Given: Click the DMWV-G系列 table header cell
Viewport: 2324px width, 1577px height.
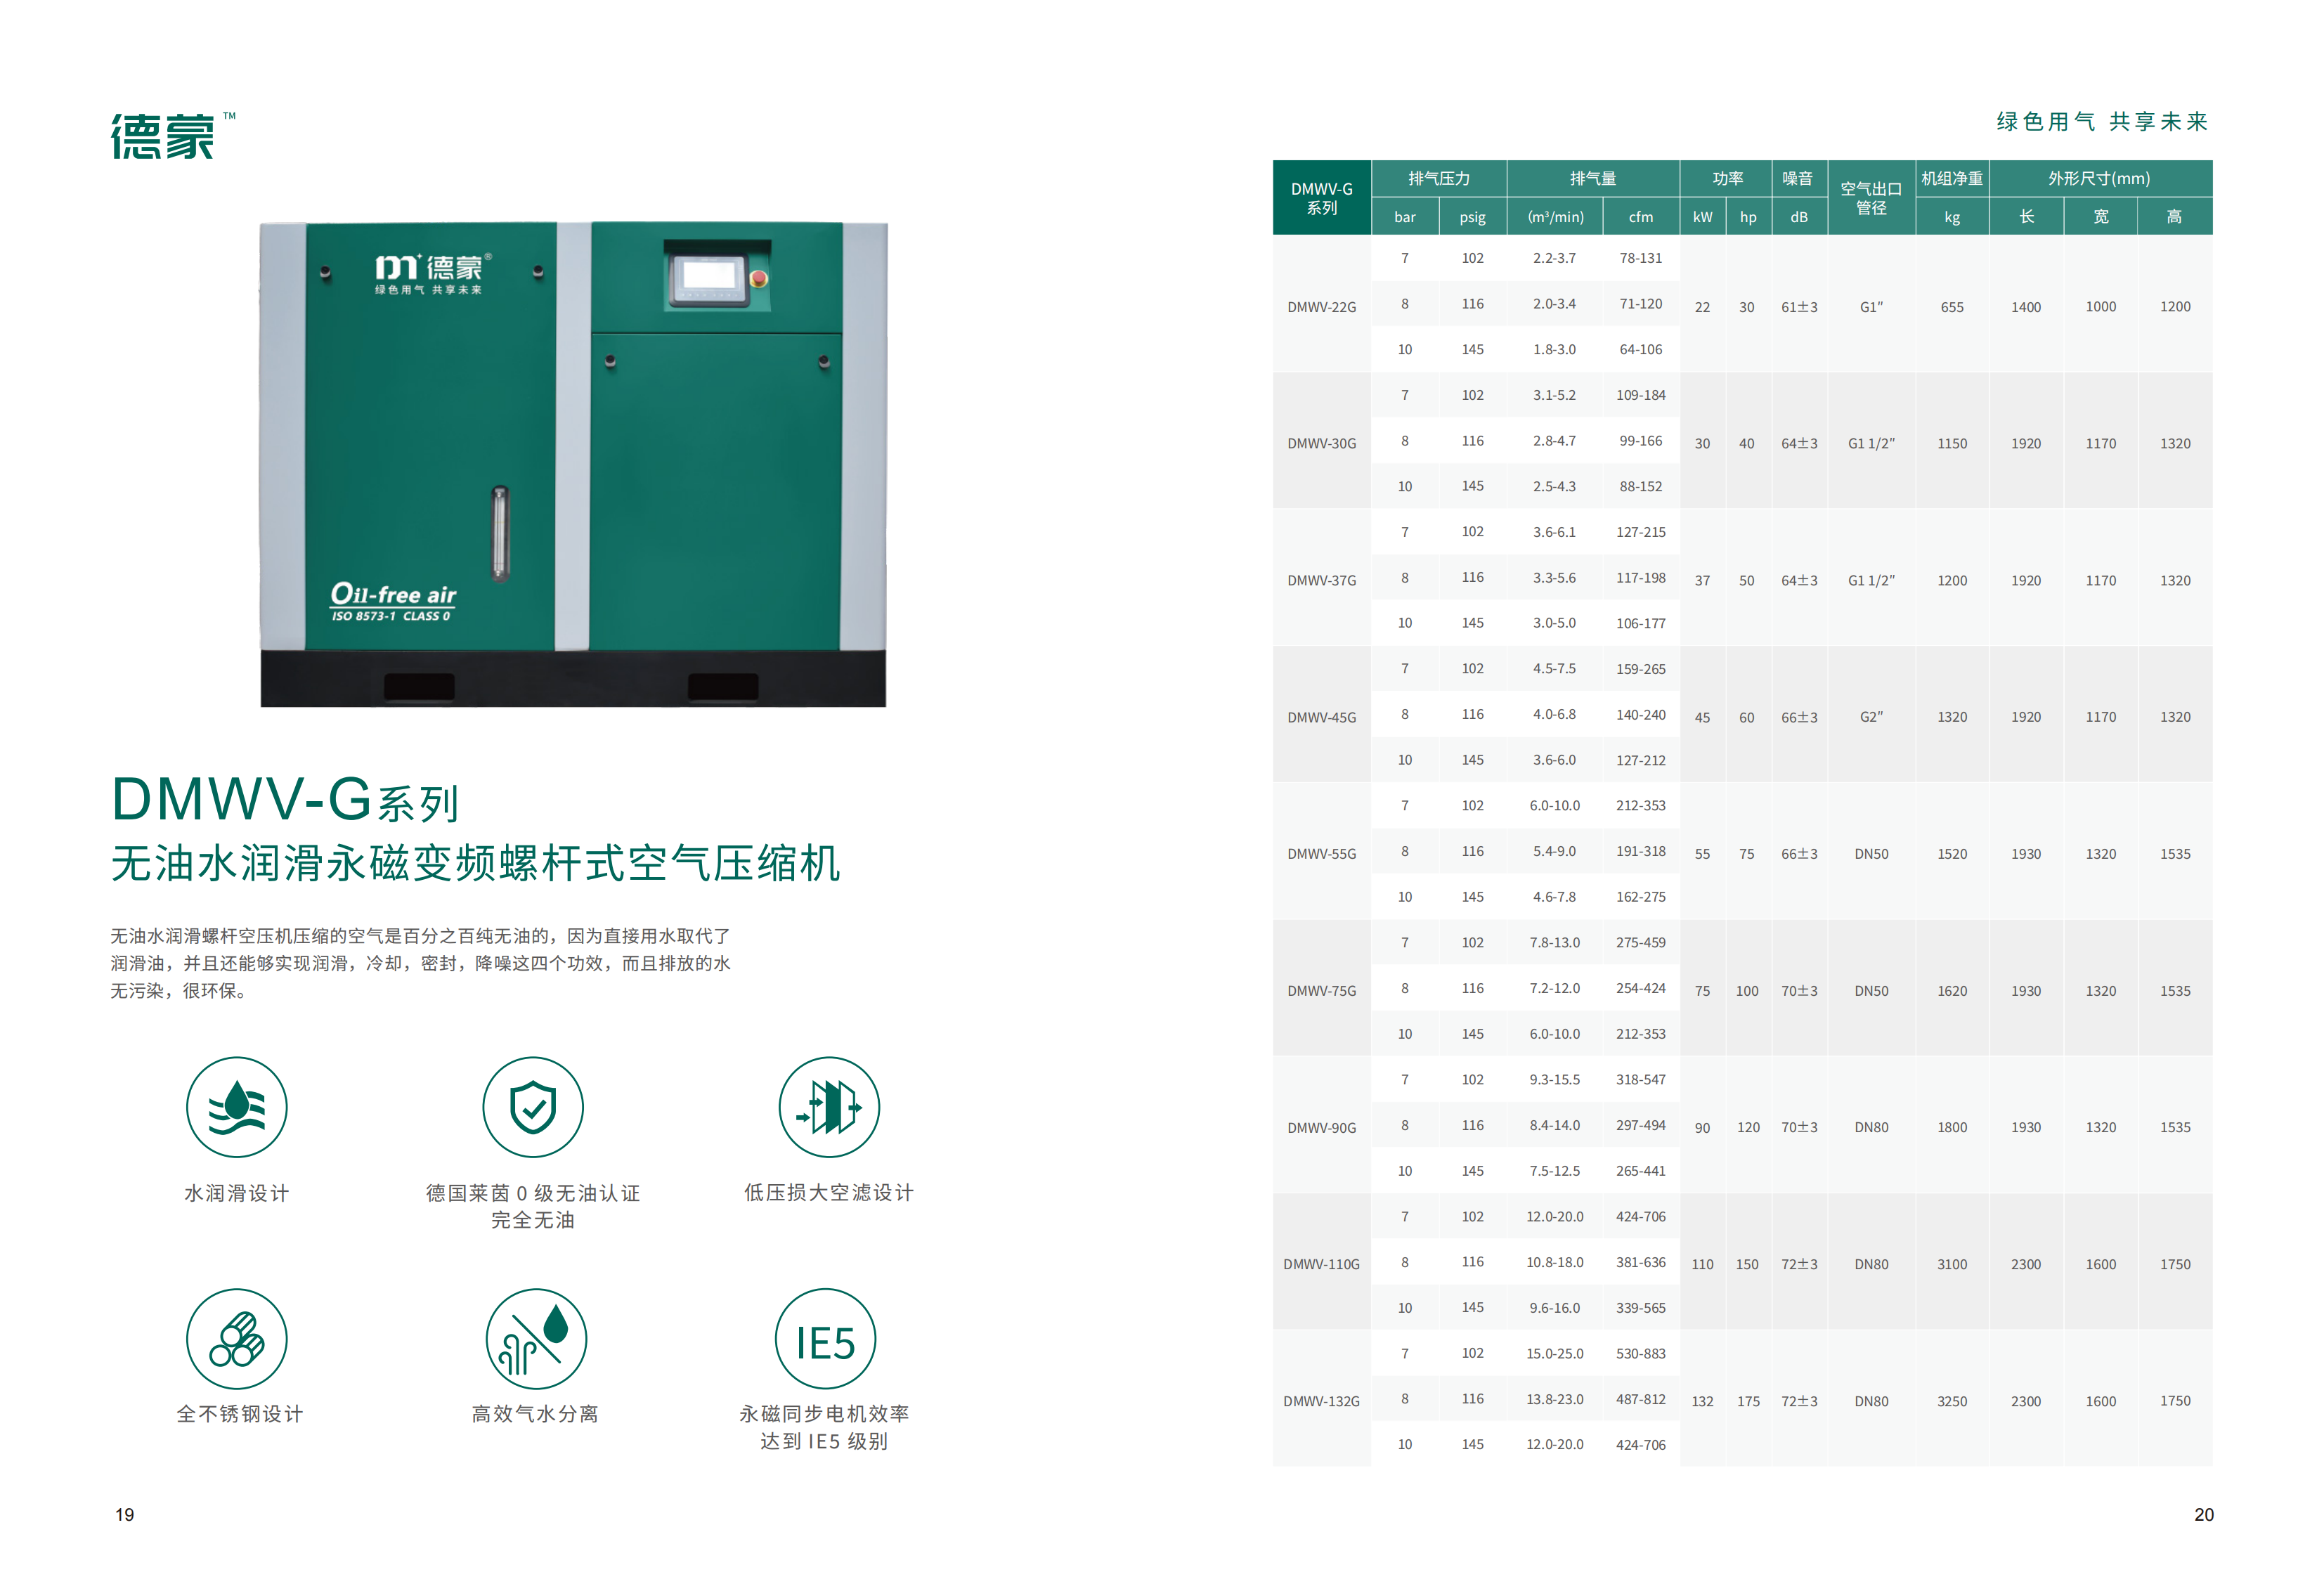Looking at the screenshot, I should coord(1322,198).
